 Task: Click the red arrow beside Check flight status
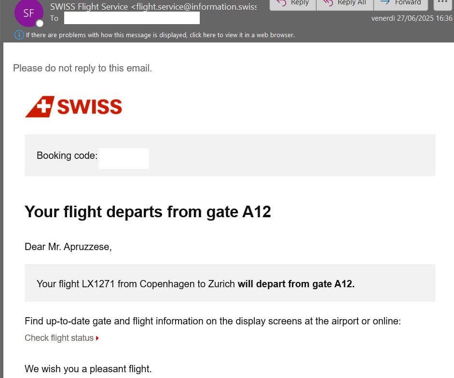click(97, 338)
